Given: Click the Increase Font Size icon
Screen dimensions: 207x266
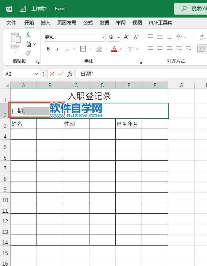Looking at the screenshot, I should 126,37.
